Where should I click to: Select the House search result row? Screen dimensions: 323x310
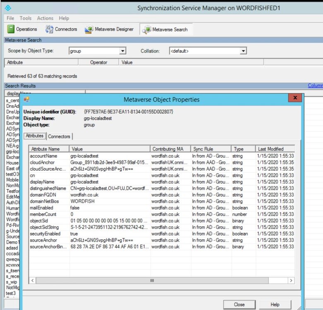tap(12, 163)
